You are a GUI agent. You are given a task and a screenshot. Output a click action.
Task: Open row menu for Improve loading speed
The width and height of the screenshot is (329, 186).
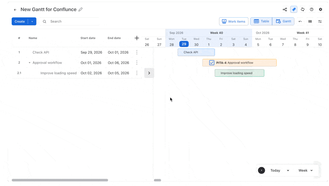coord(137,73)
